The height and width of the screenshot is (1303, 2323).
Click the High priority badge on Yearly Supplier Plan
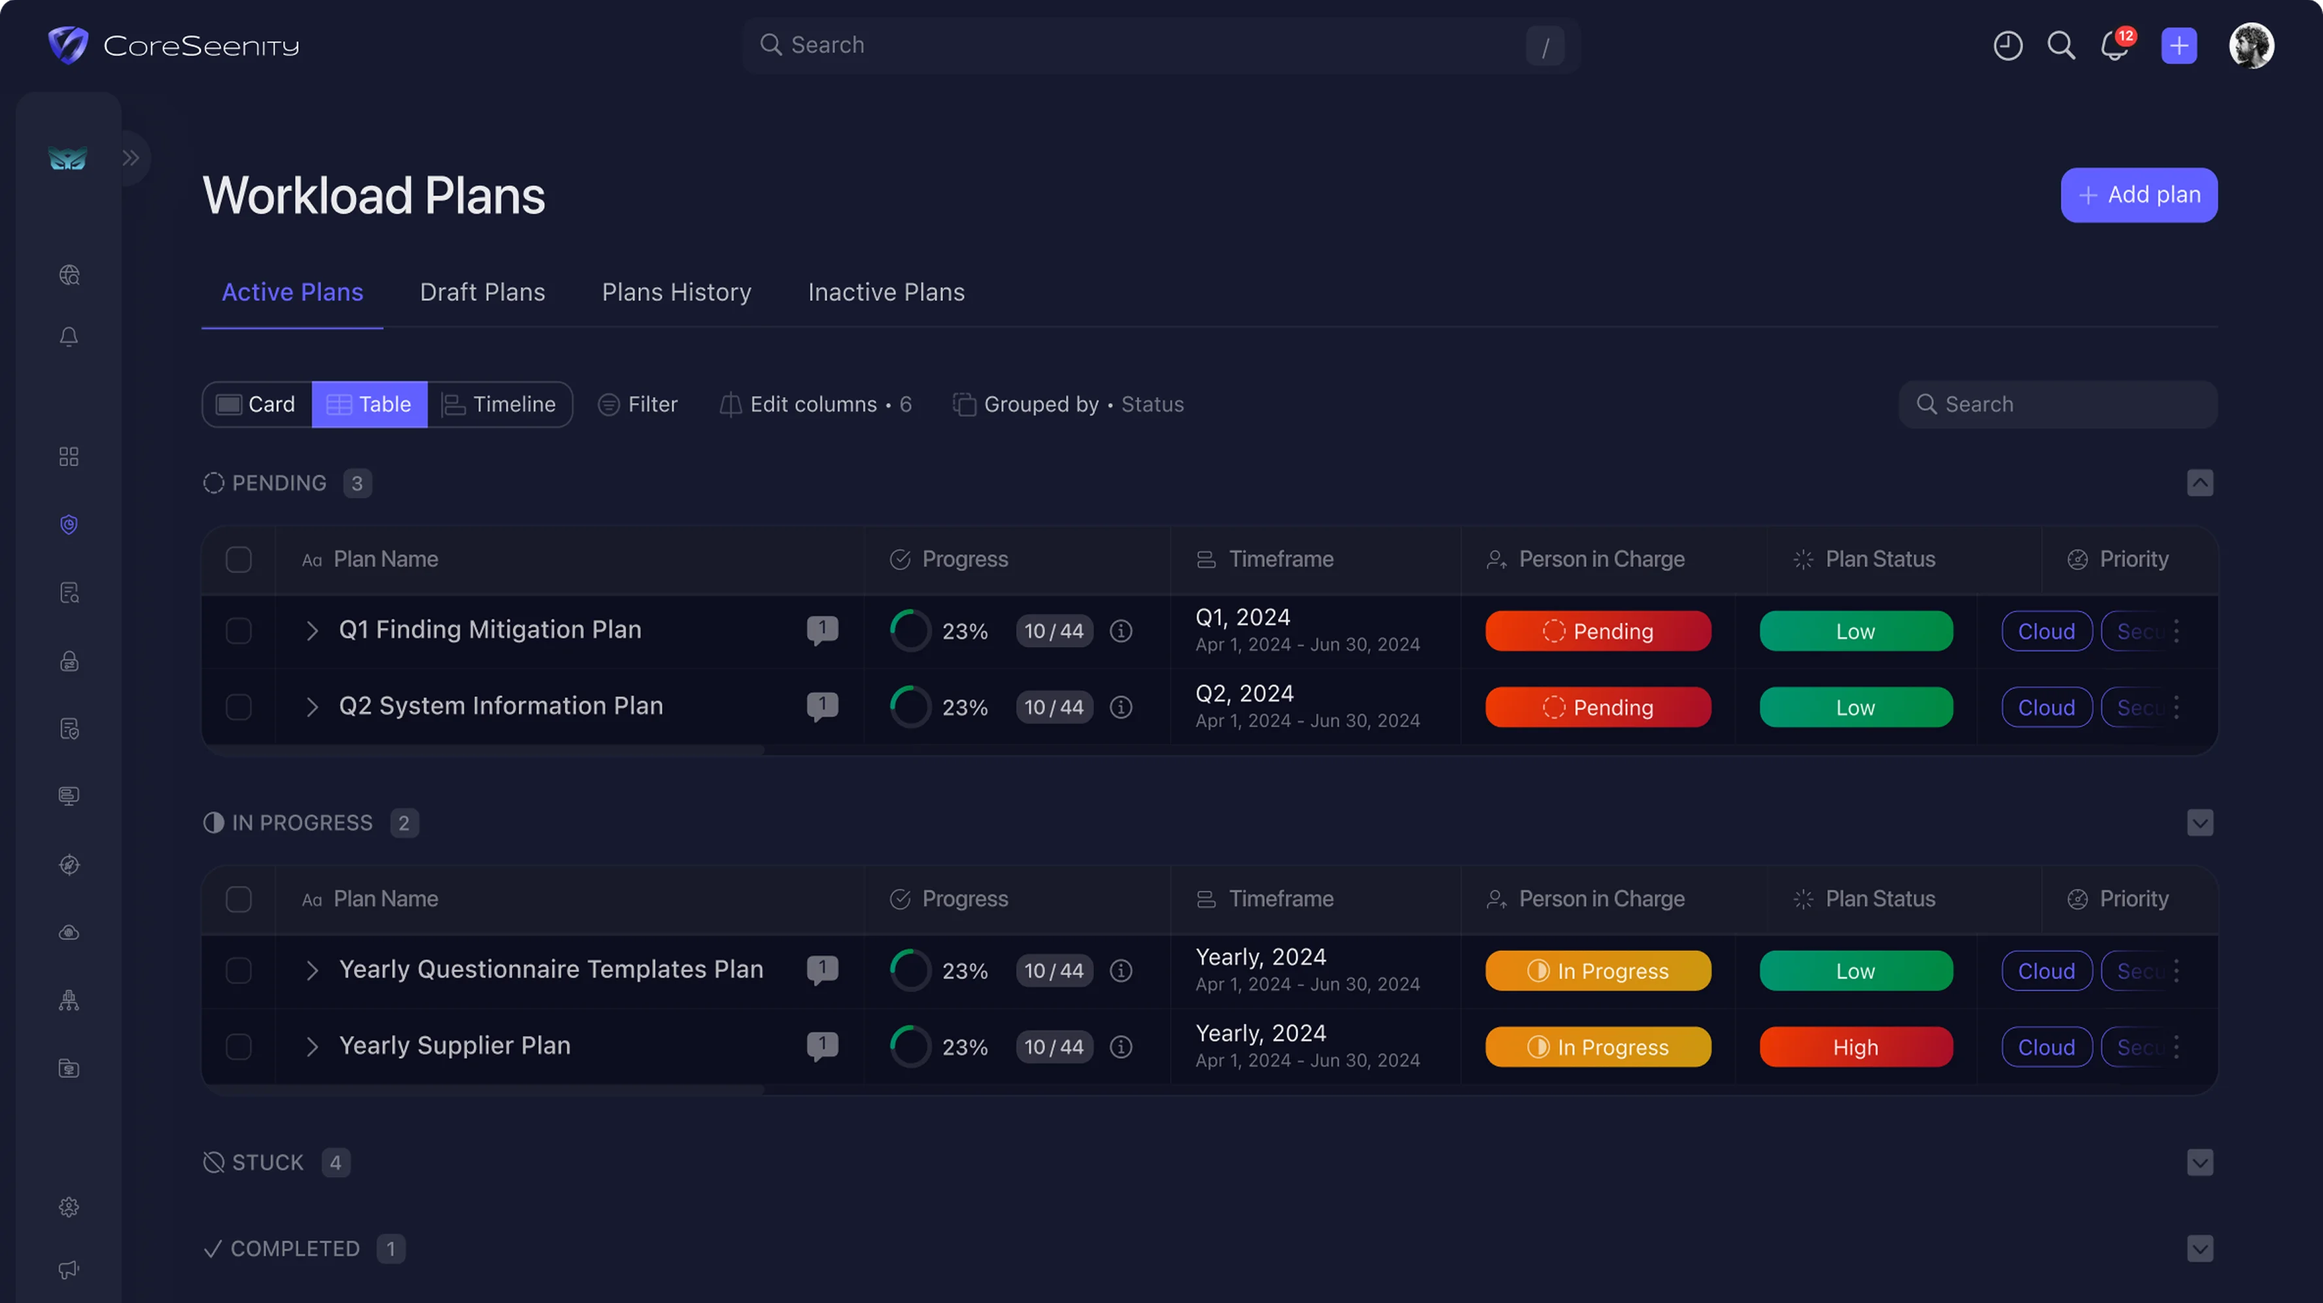coord(1855,1046)
